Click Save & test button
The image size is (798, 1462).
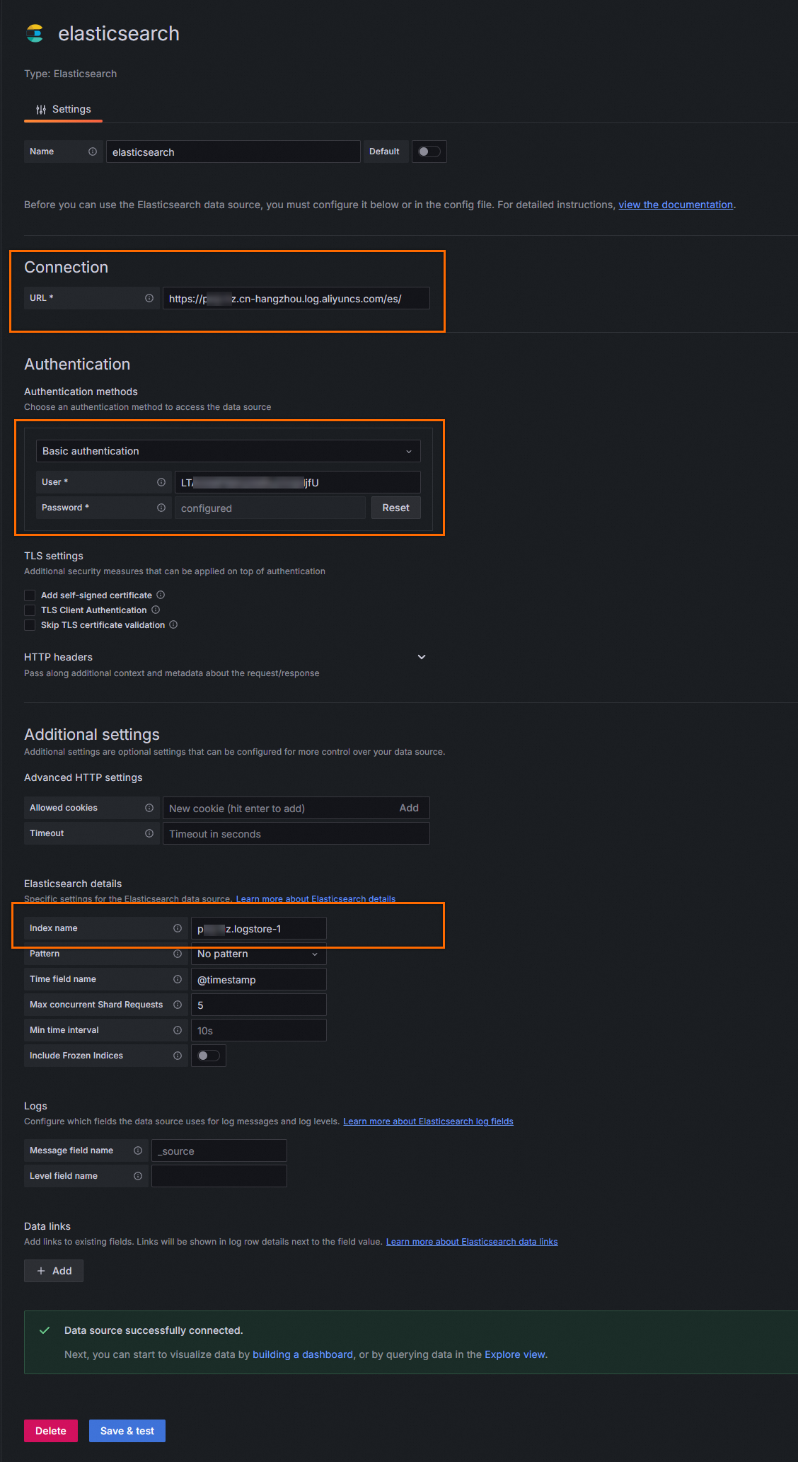pos(127,1431)
